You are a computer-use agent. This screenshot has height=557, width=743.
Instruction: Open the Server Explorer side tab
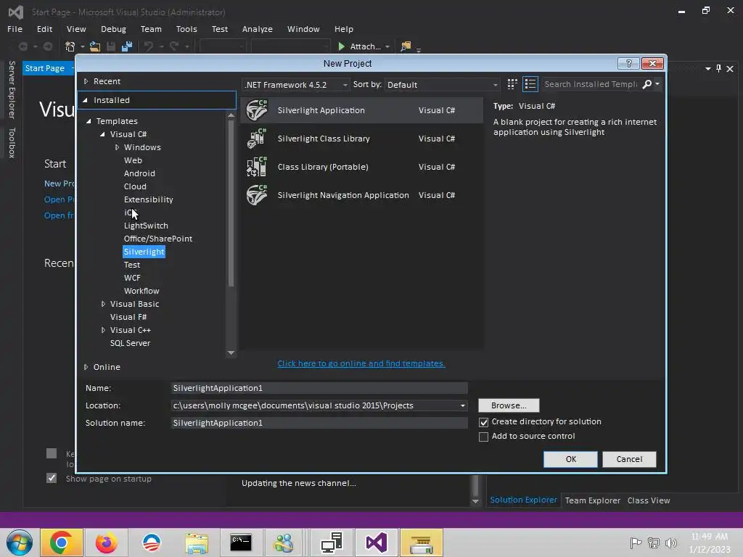coord(12,89)
